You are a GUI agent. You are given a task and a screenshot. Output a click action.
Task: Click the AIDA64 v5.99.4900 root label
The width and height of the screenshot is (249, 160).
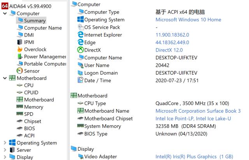point(30,6)
